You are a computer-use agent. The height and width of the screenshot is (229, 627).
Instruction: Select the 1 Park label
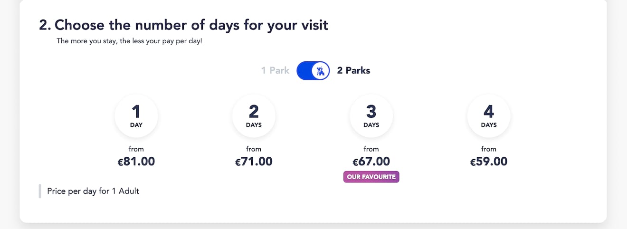275,70
